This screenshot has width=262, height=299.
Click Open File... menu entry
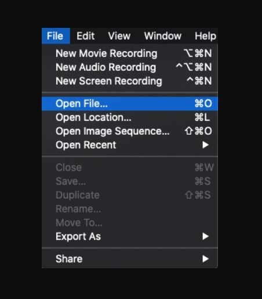point(130,103)
